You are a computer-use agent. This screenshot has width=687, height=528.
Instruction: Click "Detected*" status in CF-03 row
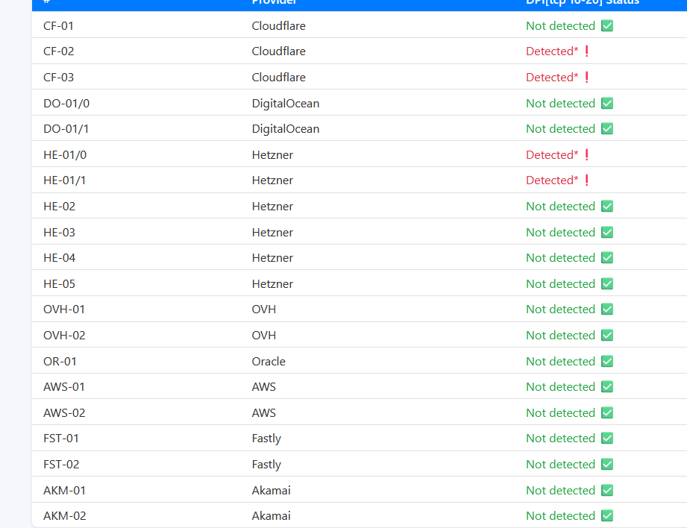click(x=552, y=77)
